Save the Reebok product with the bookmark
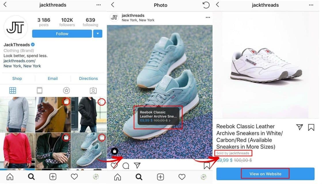322x184 pixels. tap(311, 127)
